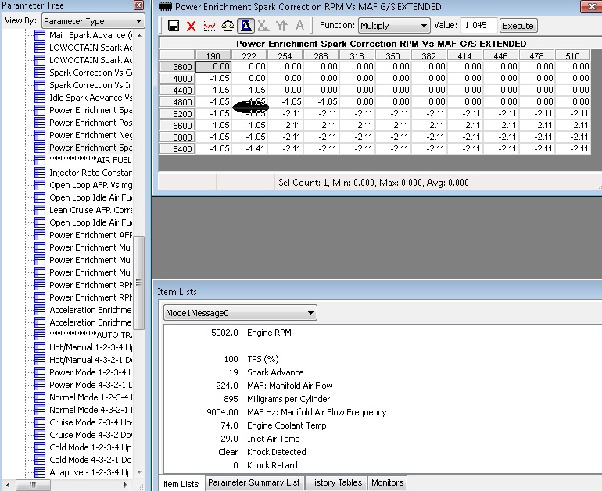
Task: Click the 190 column header
Action: [x=213, y=55]
